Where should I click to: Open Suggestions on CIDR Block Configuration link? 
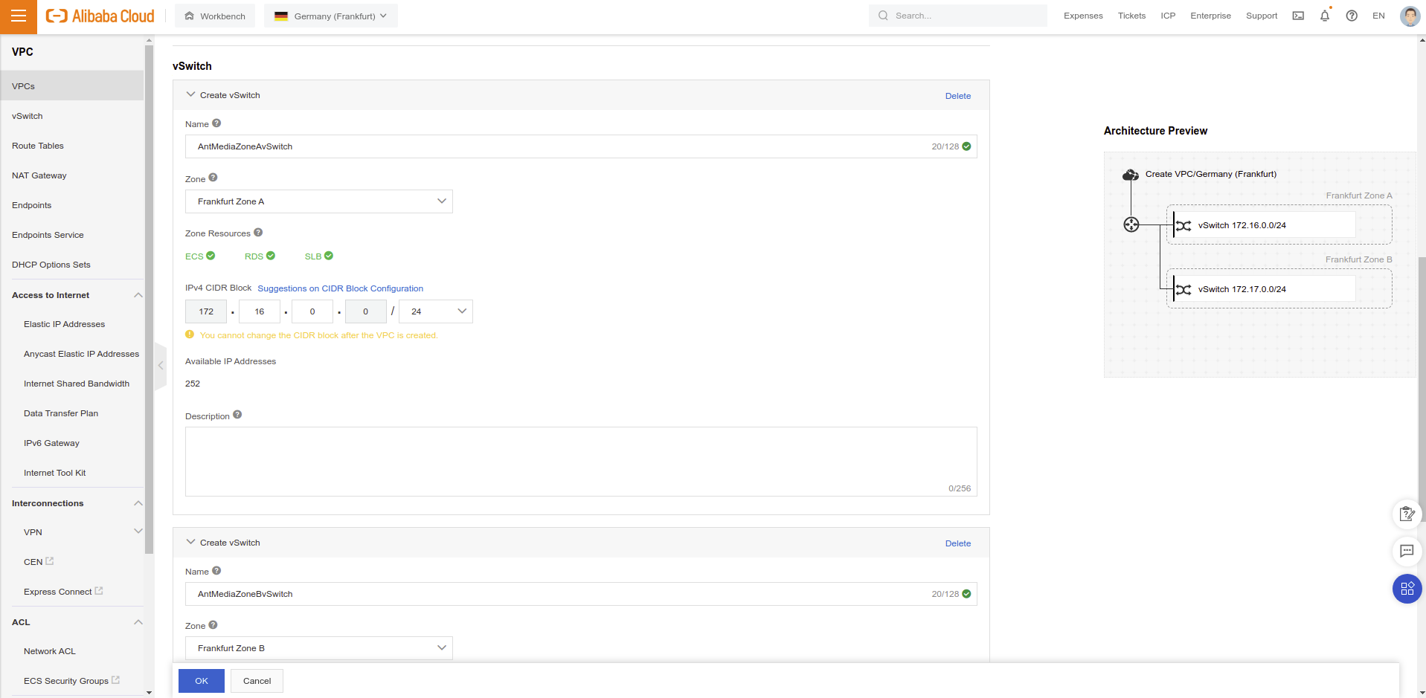340,288
